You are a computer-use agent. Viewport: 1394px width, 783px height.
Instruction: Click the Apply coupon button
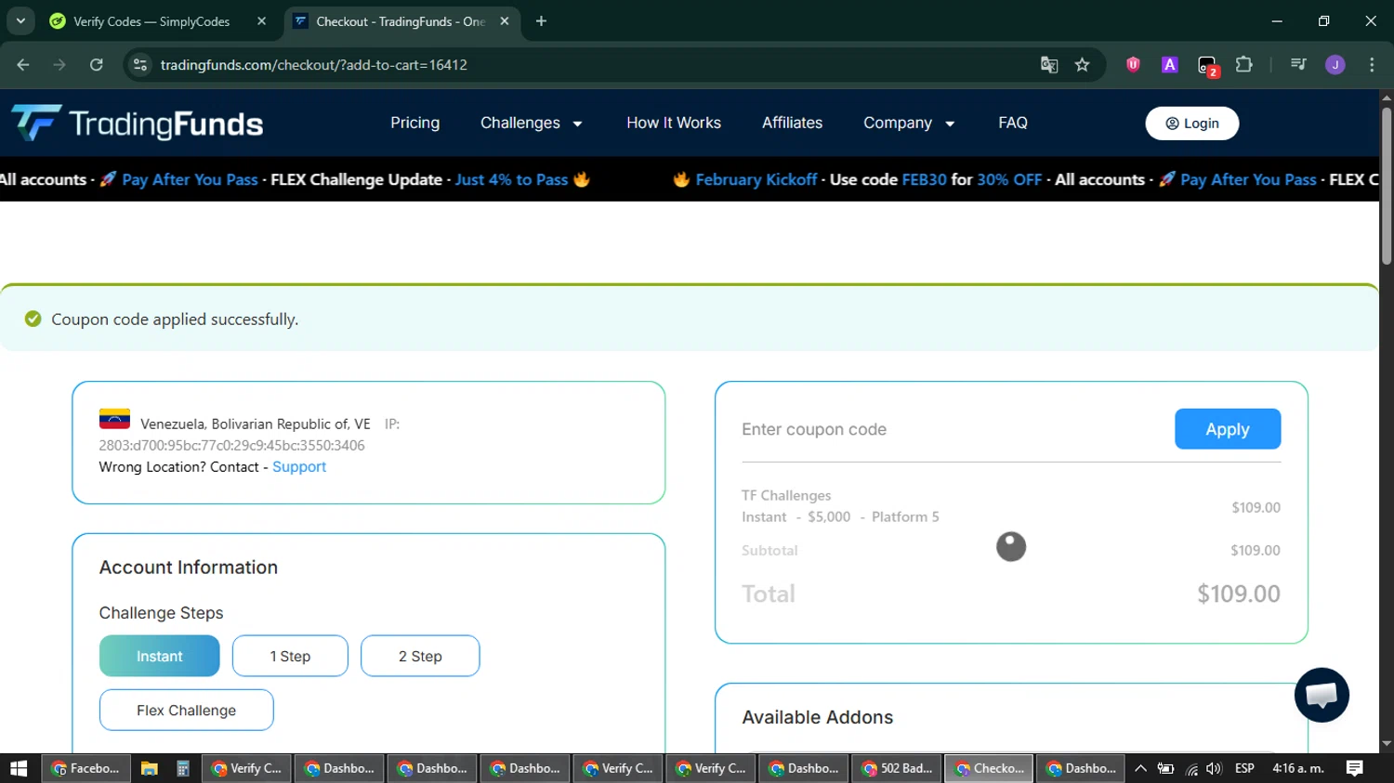[1228, 429]
